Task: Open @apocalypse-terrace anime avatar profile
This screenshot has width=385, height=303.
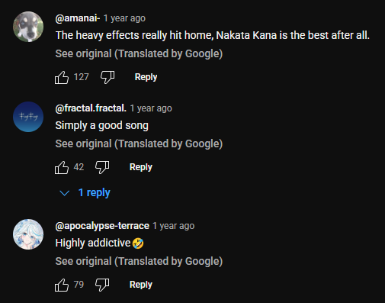Action: pyautogui.click(x=28, y=234)
